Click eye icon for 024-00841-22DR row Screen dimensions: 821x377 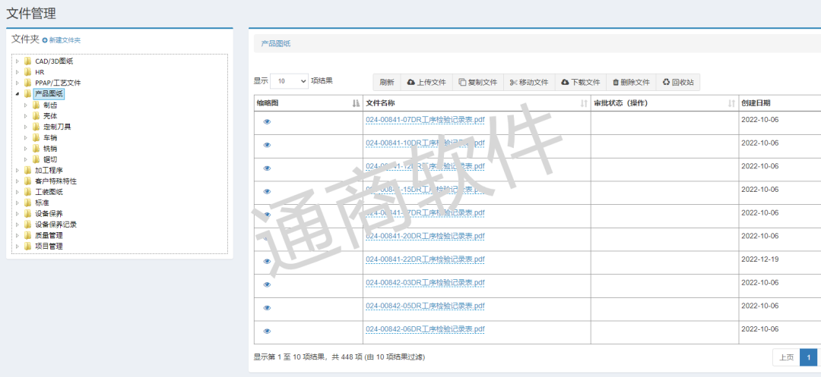[267, 261]
